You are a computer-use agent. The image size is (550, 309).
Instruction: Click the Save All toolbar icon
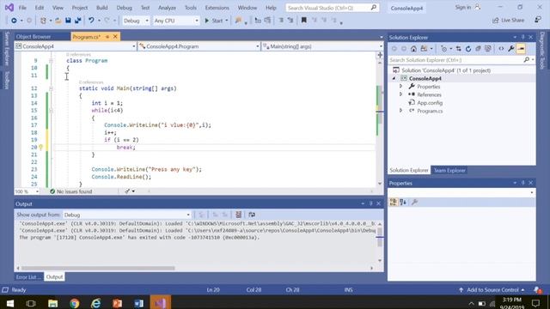click(x=78, y=21)
